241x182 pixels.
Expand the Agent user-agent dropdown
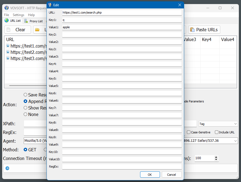point(235,141)
